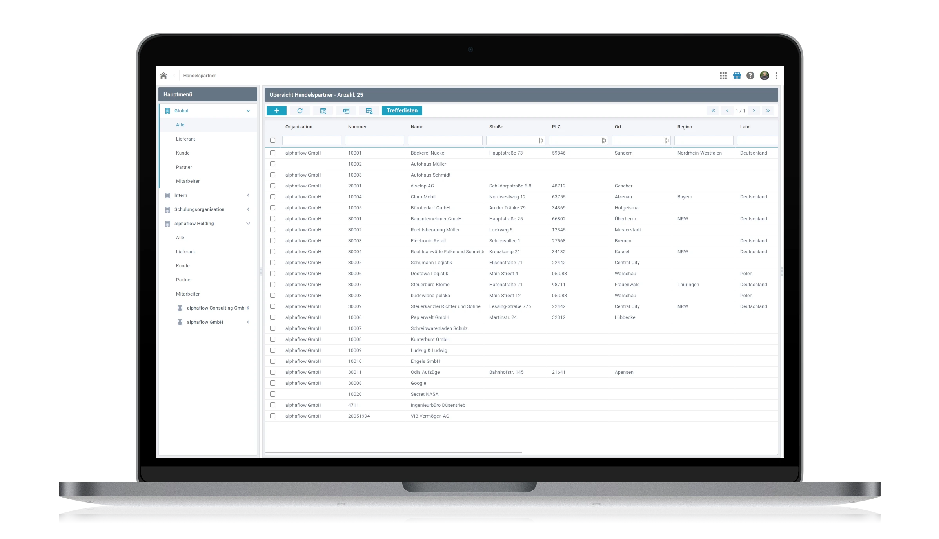This screenshot has height=539, width=939.
Task: Expand the Schulungsorganisation section
Action: point(248,209)
